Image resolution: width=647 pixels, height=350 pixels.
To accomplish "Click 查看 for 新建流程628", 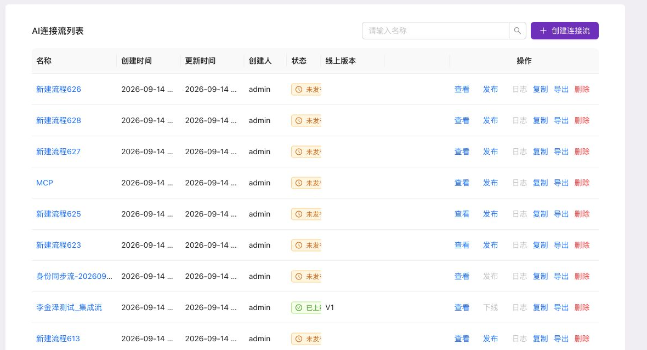I will pos(462,121).
